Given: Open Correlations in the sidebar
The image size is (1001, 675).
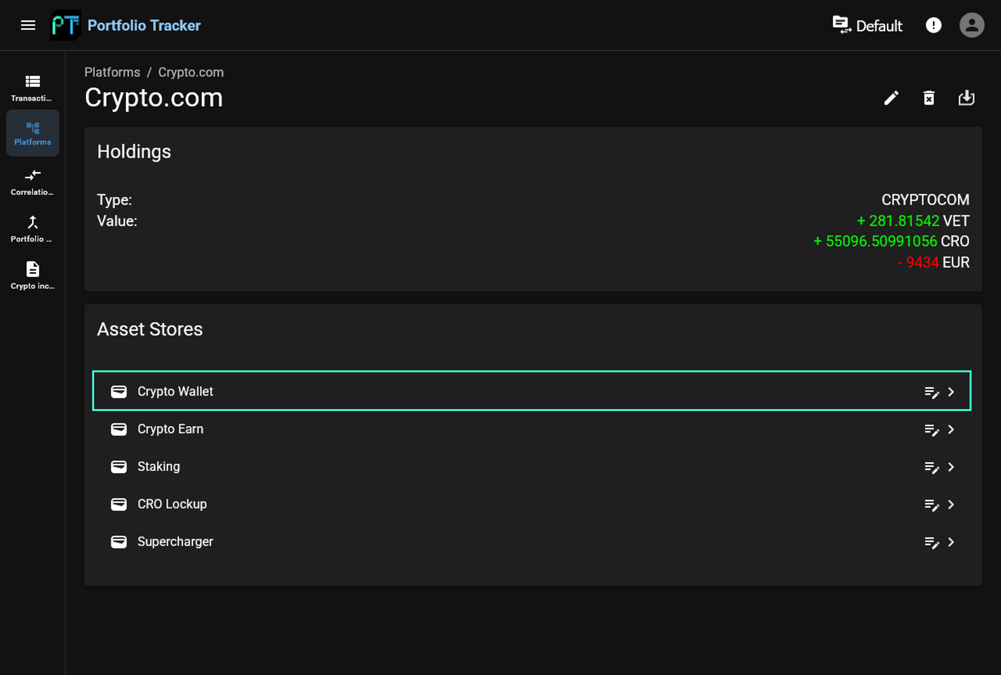Looking at the screenshot, I should pyautogui.click(x=33, y=182).
